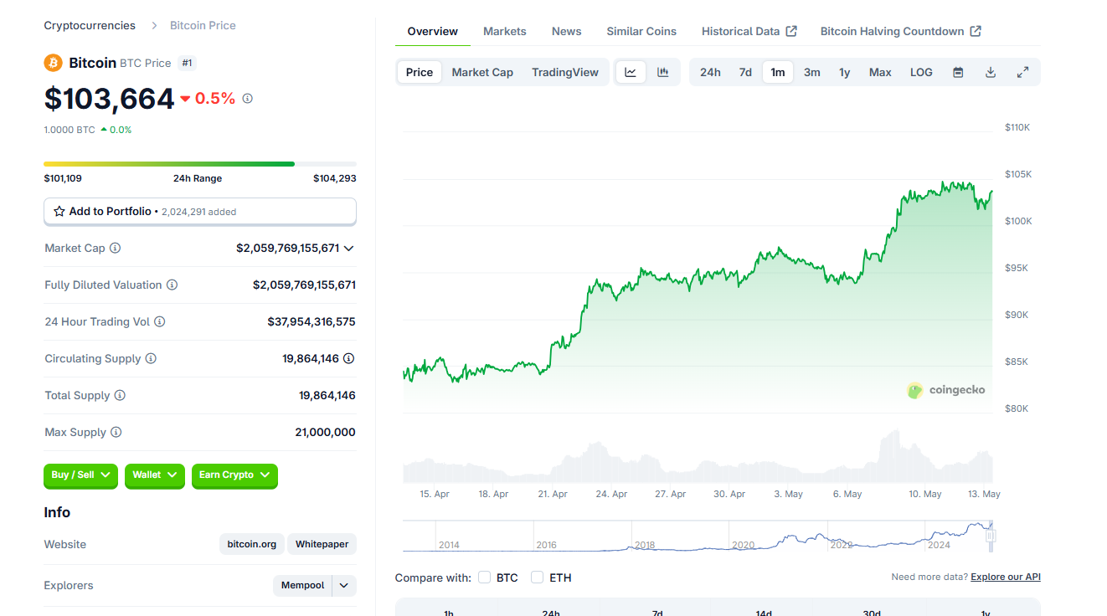Image resolution: width=1107 pixels, height=616 pixels.
Task: Select the TradingView chart toggle
Action: pyautogui.click(x=565, y=73)
